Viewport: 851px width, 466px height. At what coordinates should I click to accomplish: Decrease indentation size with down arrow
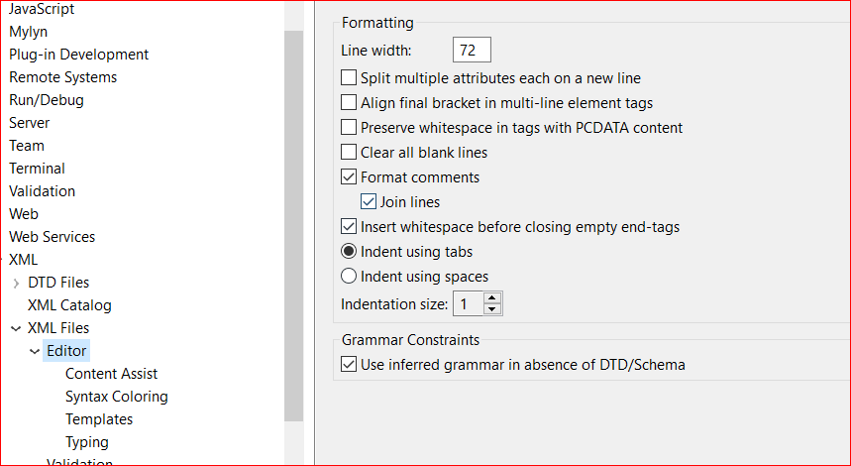(493, 309)
